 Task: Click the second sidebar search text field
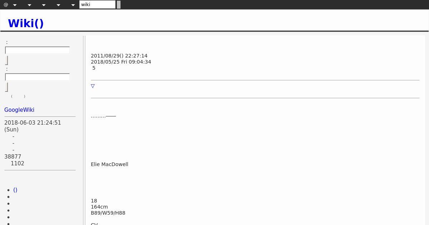tap(37, 77)
